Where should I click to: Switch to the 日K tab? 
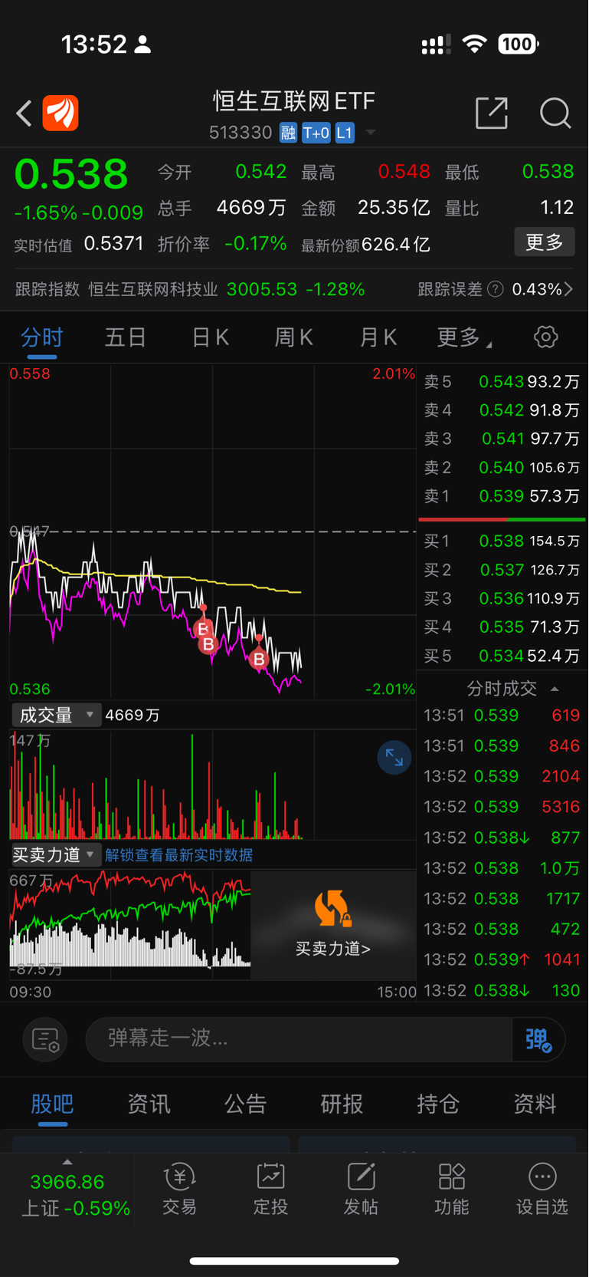[210, 337]
